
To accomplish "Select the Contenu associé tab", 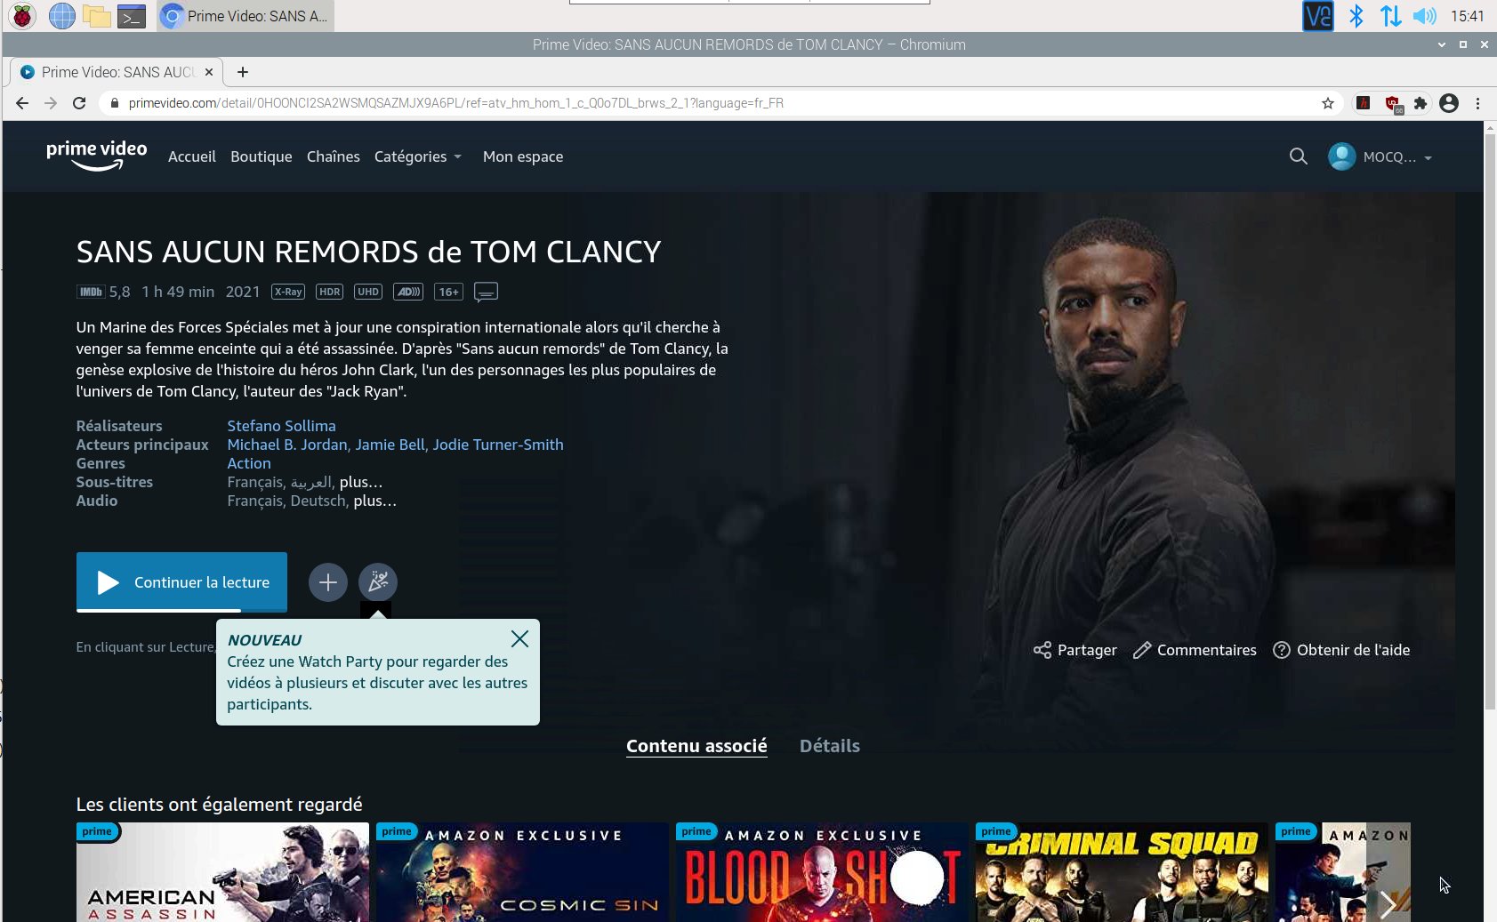I will point(696,746).
